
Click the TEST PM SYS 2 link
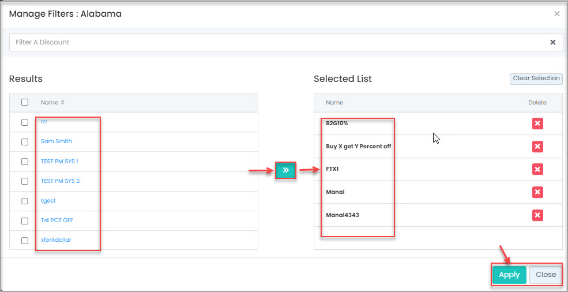(x=60, y=181)
